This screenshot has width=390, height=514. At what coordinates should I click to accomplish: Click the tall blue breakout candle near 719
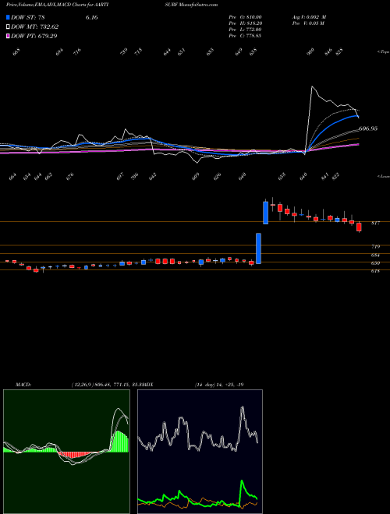(x=259, y=248)
